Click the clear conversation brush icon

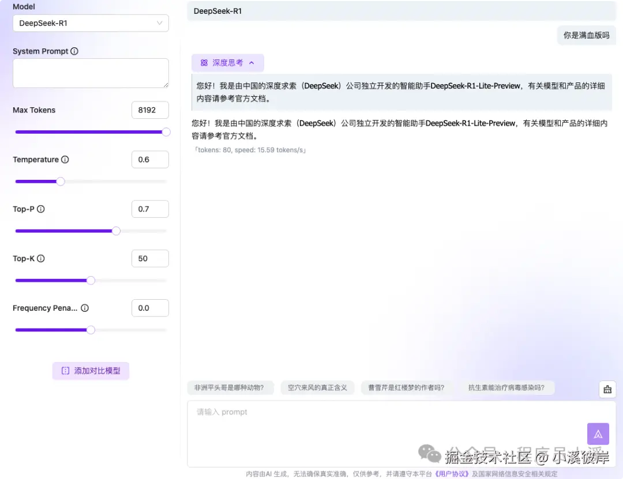pos(607,389)
